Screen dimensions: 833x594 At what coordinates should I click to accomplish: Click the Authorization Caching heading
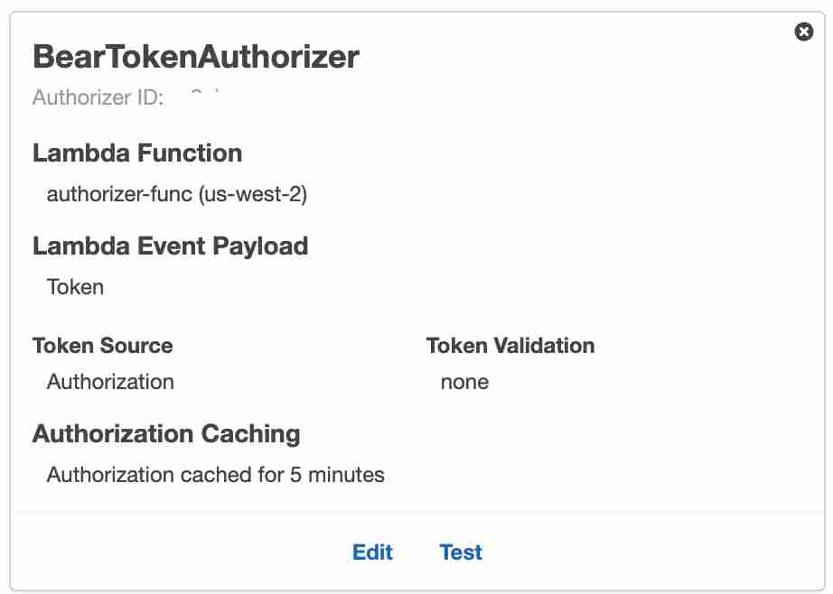pos(165,434)
